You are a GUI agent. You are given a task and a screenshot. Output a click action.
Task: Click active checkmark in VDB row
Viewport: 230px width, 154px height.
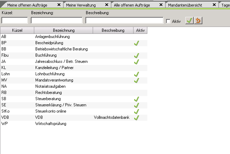136,117
